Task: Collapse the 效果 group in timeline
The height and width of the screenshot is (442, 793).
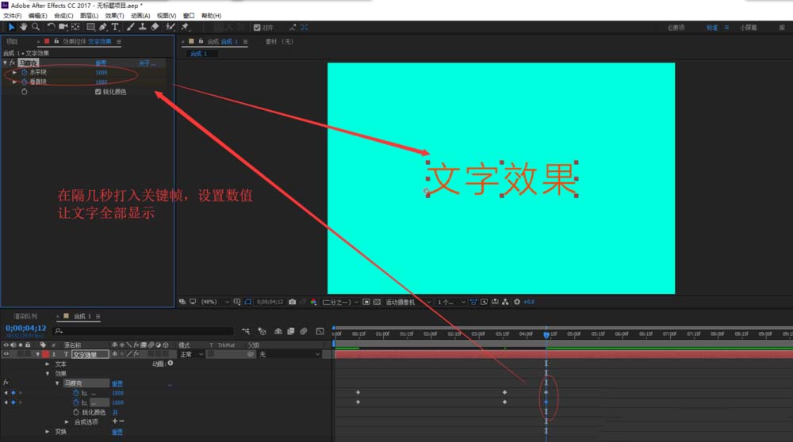Action: (x=48, y=374)
